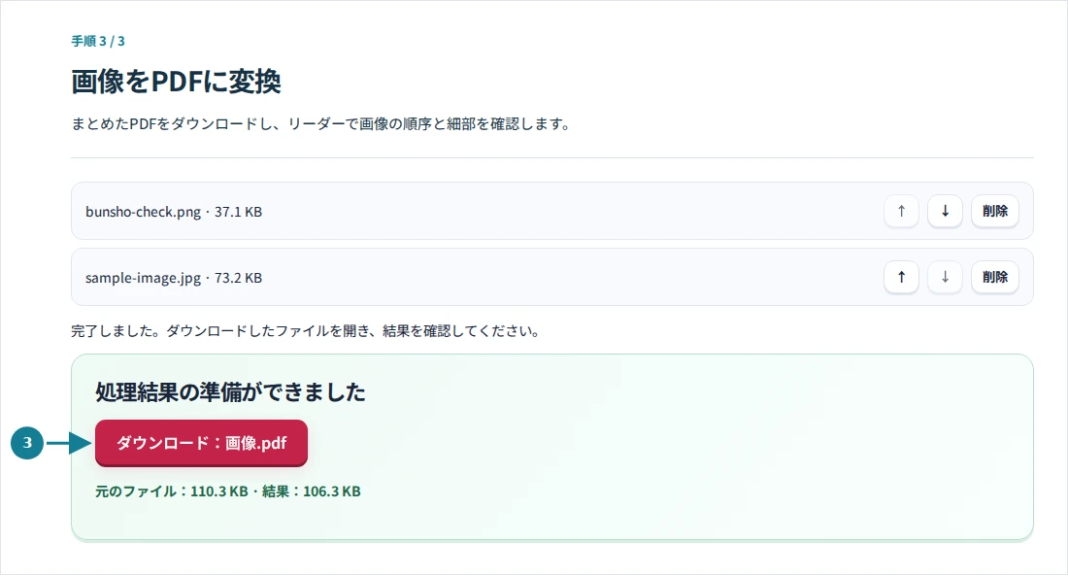The width and height of the screenshot is (1068, 576).
Task: Delete bunsho-check.png using 削除
Action: pyautogui.click(x=994, y=212)
